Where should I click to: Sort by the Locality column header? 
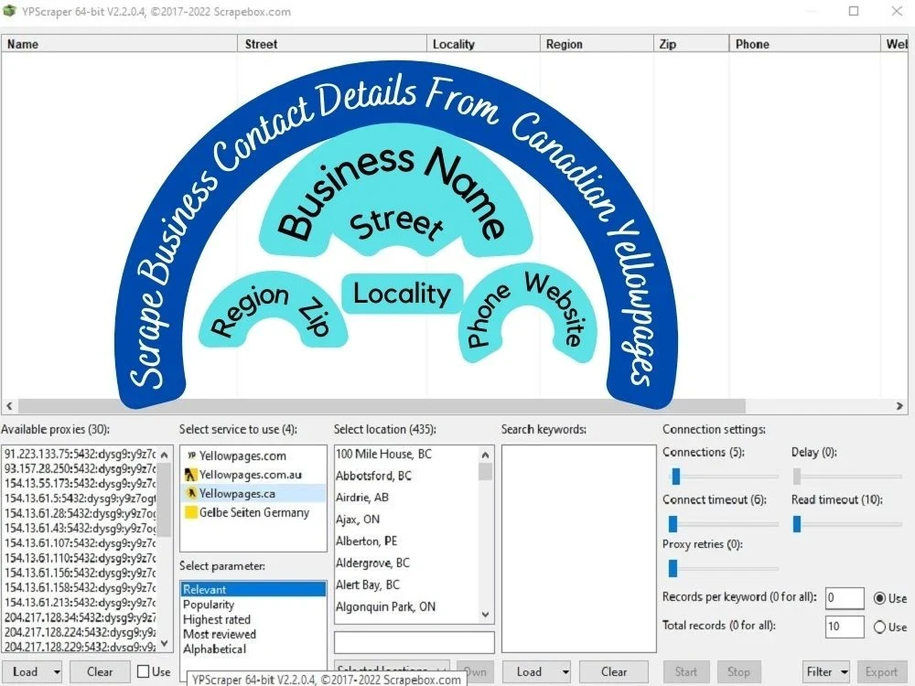click(483, 44)
